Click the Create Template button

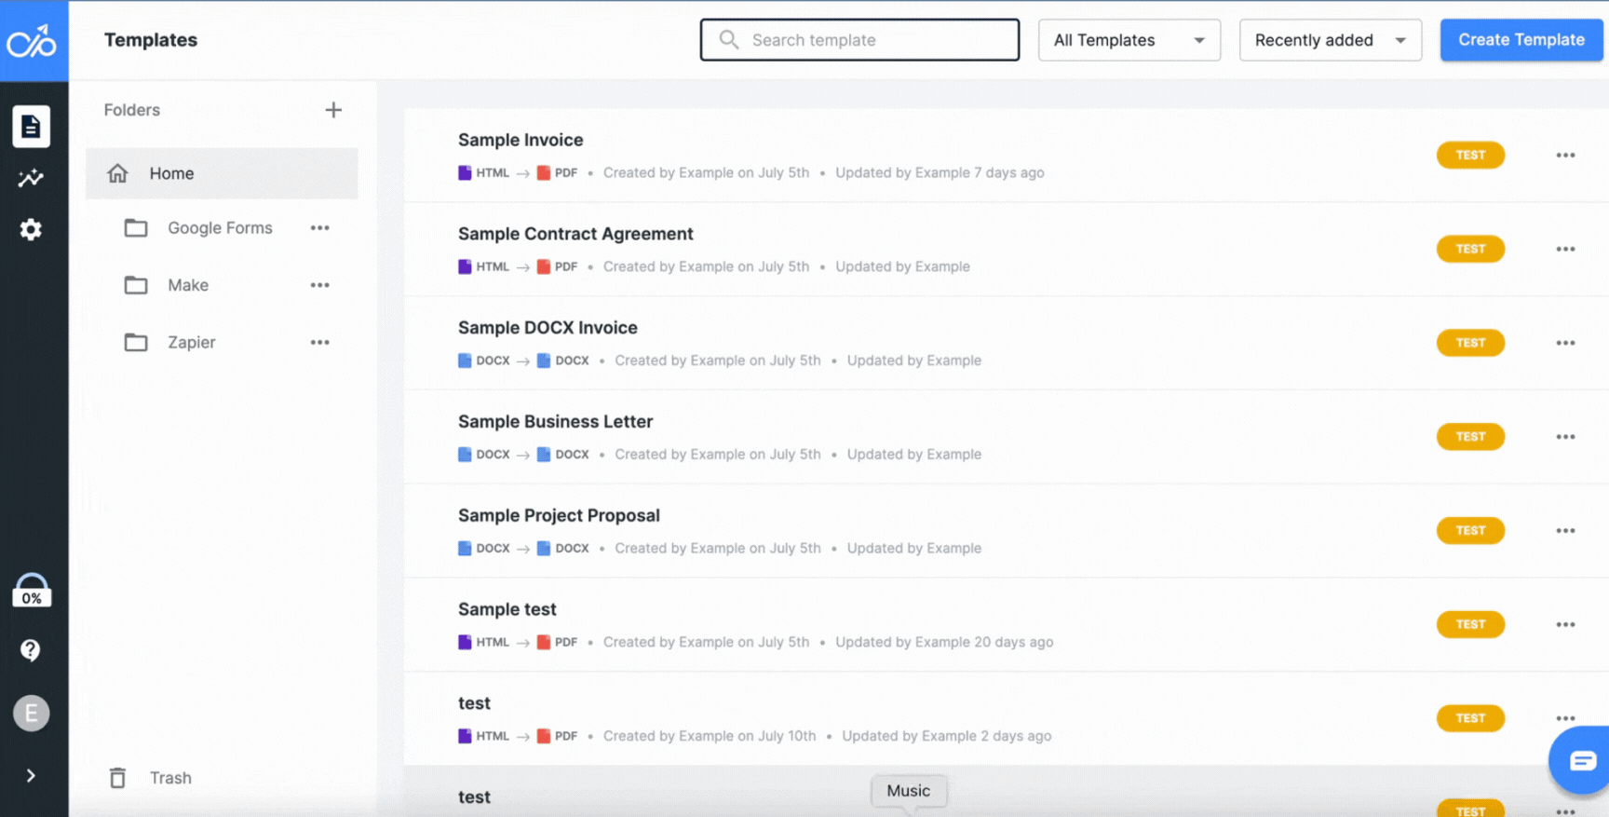coord(1521,40)
